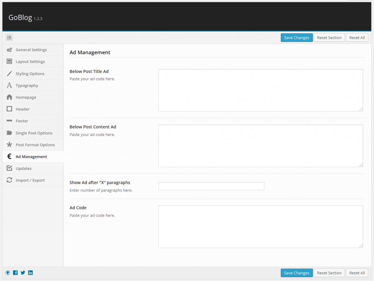Click the gears icon beside General Settings
The height and width of the screenshot is (281, 374).
[9, 50]
